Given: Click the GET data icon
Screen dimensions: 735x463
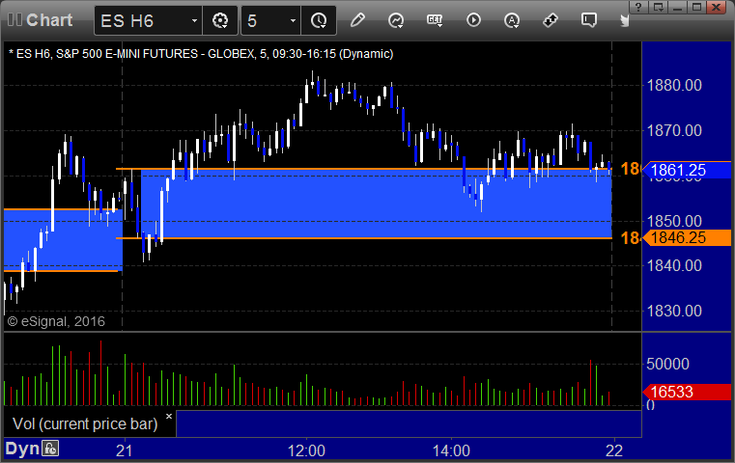Looking at the screenshot, I should click(x=435, y=20).
